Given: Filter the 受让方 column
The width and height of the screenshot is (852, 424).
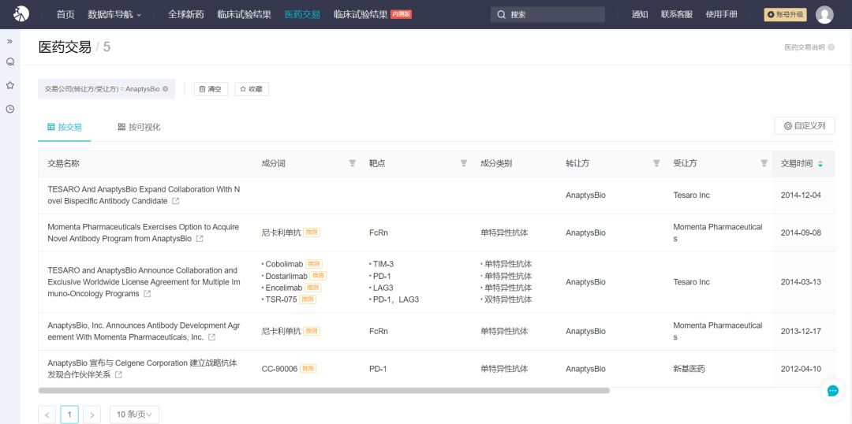Looking at the screenshot, I should pyautogui.click(x=764, y=163).
